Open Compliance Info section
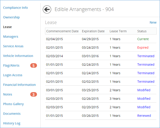This screenshot has width=160, height=128. click(15, 8)
